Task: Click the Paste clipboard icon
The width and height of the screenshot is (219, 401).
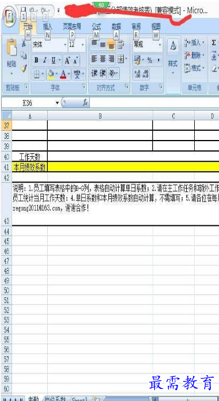Action: click(x=12, y=48)
